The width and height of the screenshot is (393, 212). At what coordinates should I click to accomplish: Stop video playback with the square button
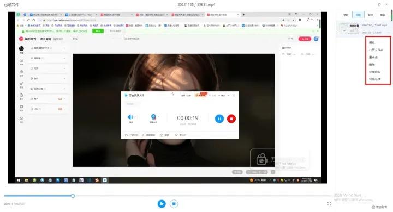click(174, 204)
